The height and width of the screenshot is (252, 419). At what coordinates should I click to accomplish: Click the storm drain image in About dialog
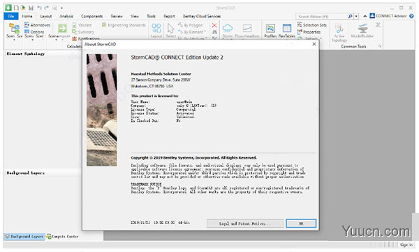101,110
